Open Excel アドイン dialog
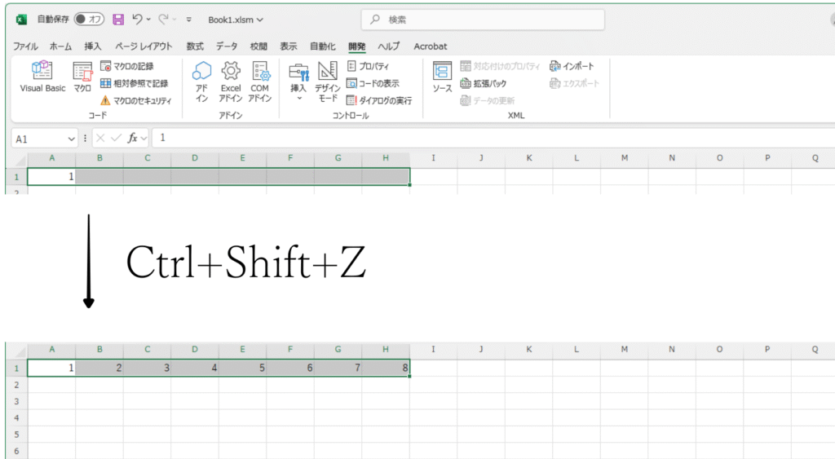Image resolution: width=835 pixels, height=459 pixels. [231, 82]
